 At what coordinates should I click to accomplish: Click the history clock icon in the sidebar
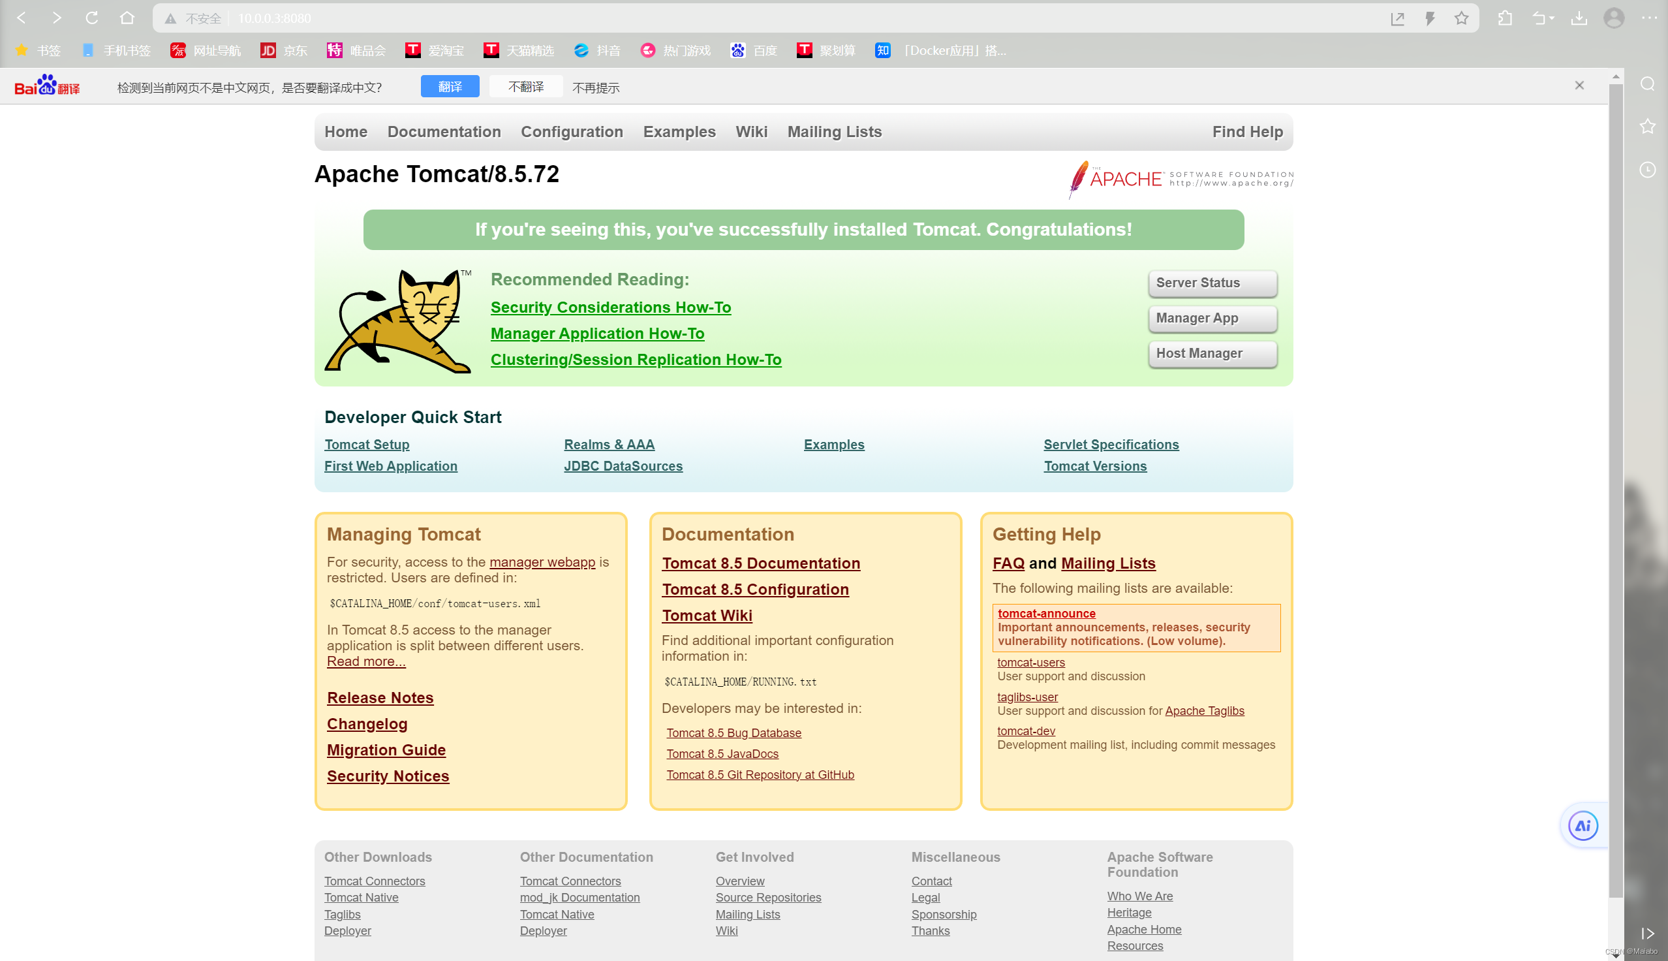[x=1647, y=170]
